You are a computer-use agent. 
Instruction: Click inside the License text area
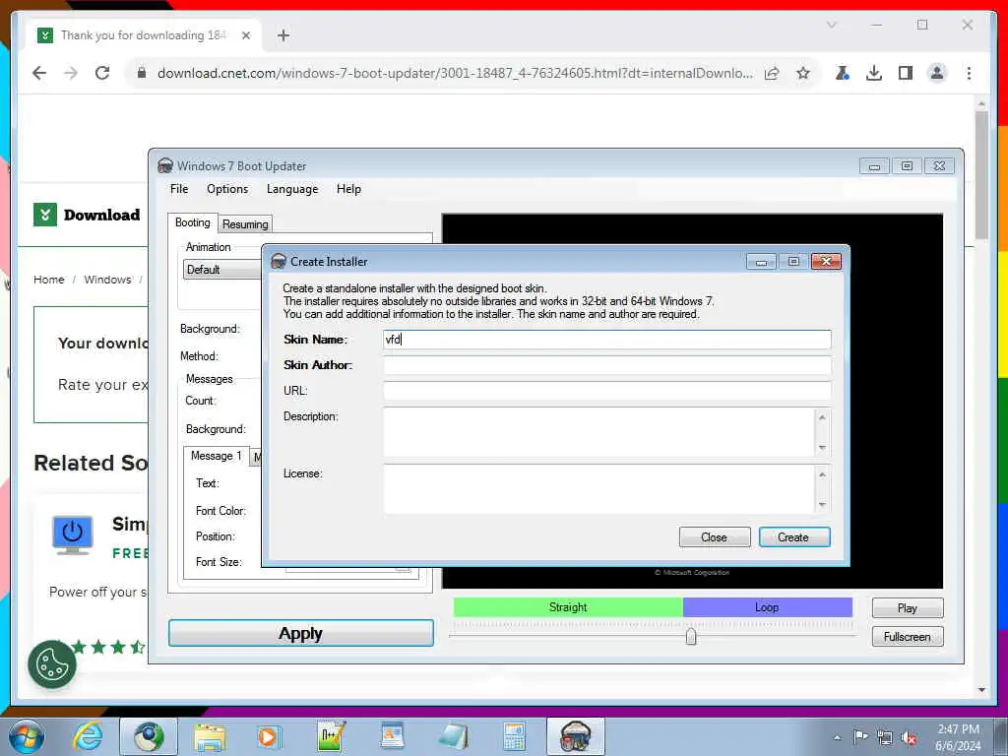tap(599, 488)
